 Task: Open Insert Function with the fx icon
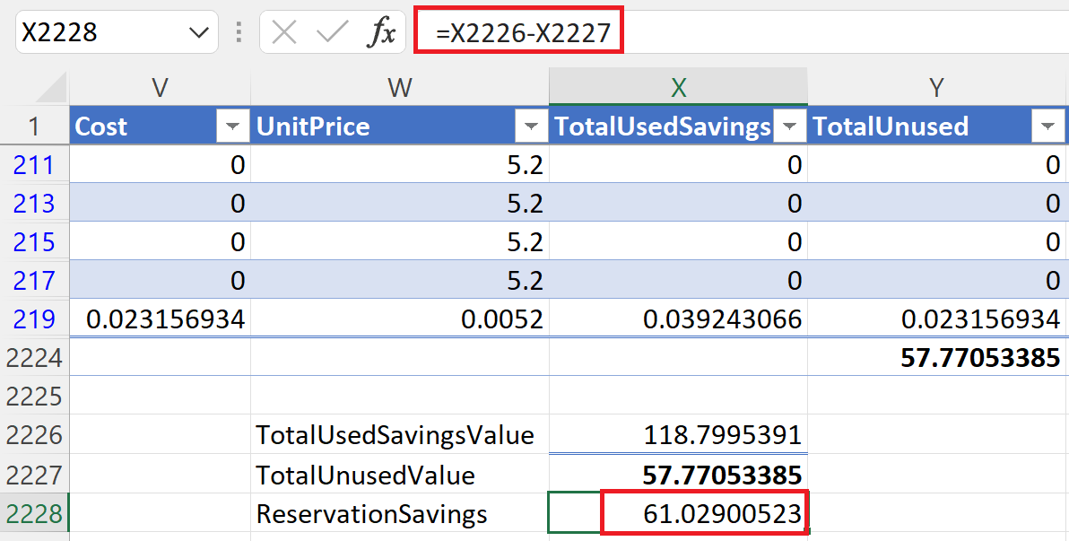[x=380, y=32]
